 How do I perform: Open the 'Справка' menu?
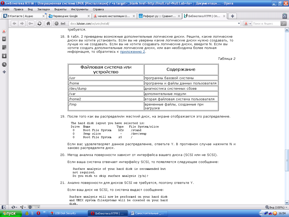98,9
